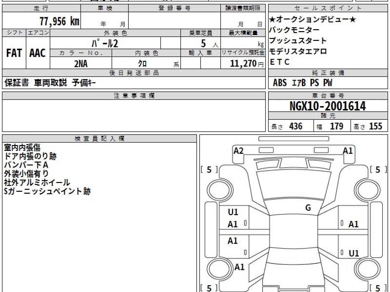Click the seating capacity 5 人

coord(210,43)
